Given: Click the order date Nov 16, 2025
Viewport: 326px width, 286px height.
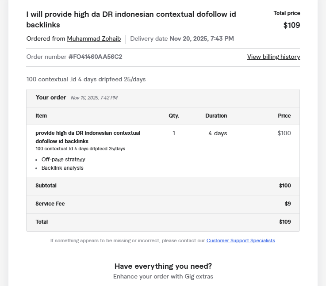Looking at the screenshot, I should coord(94,98).
